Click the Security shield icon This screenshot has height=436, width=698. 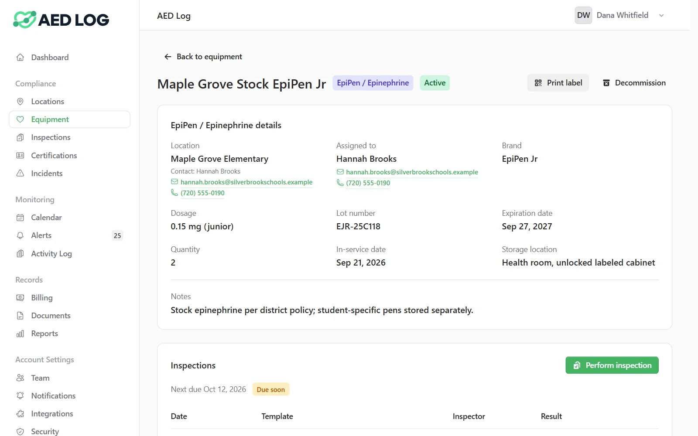click(x=20, y=432)
